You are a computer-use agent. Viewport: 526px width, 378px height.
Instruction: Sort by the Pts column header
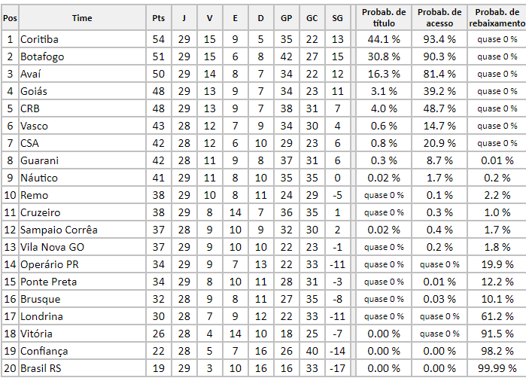click(x=158, y=17)
